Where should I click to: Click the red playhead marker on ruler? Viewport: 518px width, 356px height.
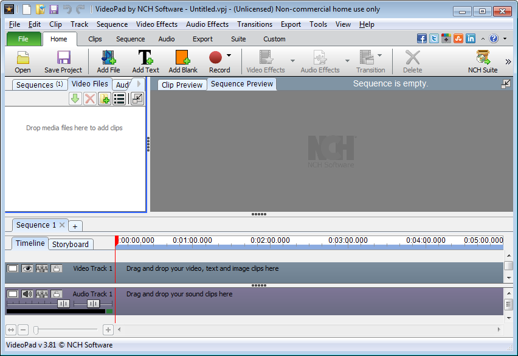coord(117,240)
